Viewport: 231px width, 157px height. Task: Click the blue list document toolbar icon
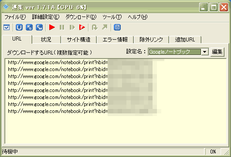117,27
